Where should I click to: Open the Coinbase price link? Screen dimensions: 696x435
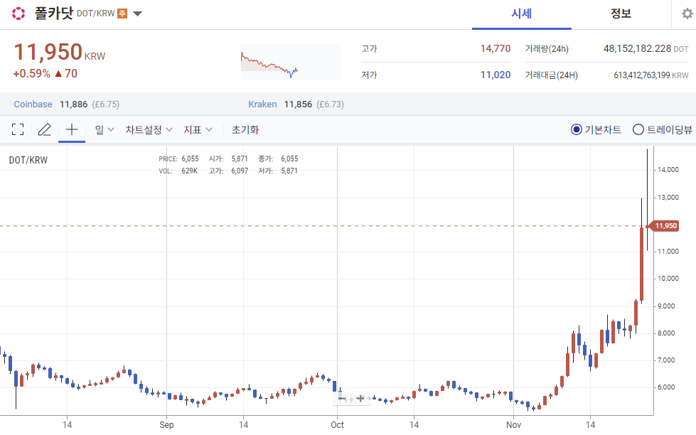(x=33, y=104)
